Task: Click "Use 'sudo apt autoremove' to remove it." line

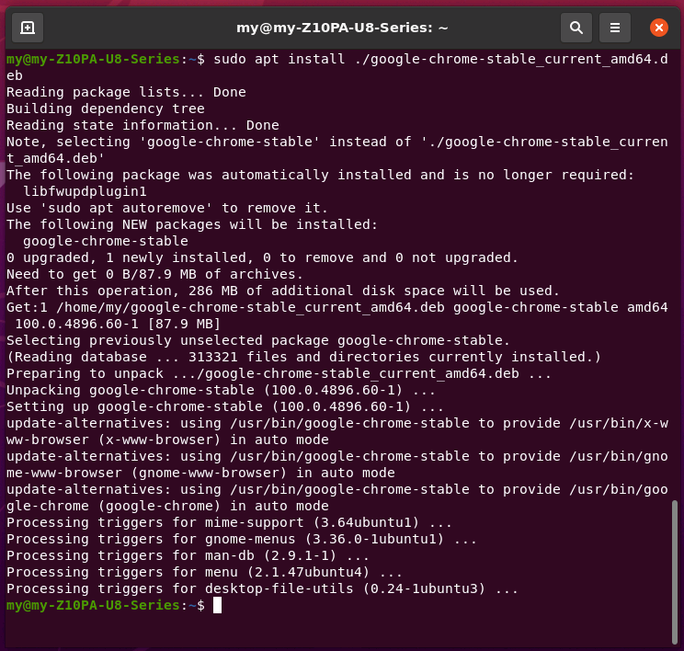Action: tap(167, 208)
